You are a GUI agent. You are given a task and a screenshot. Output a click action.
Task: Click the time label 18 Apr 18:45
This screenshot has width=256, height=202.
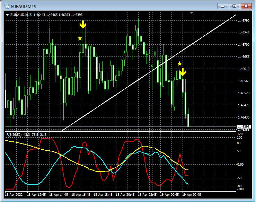pos(103,195)
